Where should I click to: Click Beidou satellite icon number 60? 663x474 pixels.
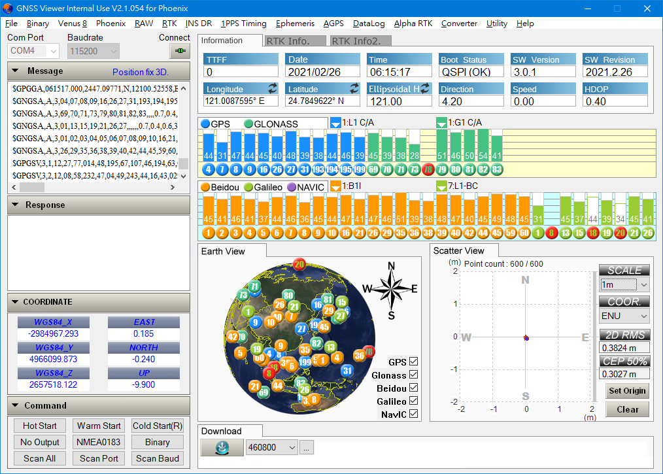[524, 233]
